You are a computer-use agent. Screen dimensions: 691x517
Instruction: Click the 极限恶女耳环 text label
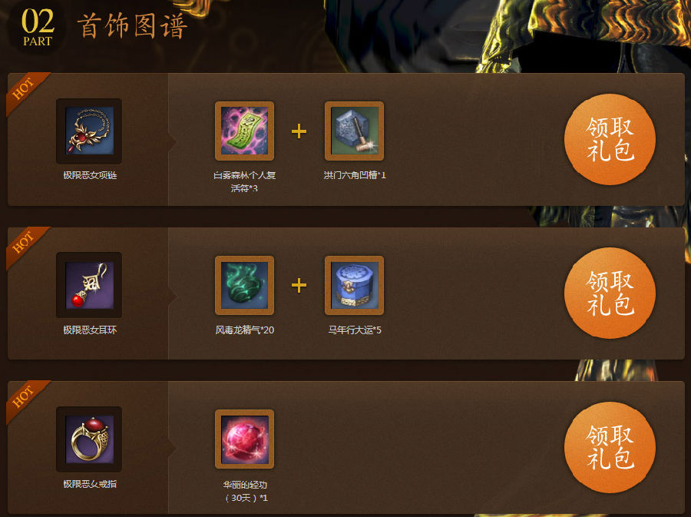pyautogui.click(x=90, y=330)
